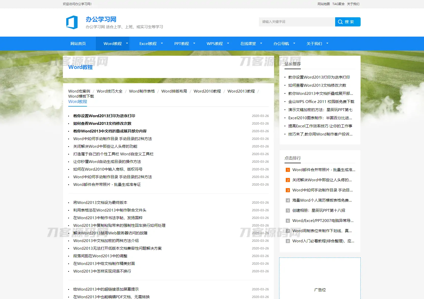Select rank badge 1 in 点击排行
The image size is (424, 299).
coord(288,170)
